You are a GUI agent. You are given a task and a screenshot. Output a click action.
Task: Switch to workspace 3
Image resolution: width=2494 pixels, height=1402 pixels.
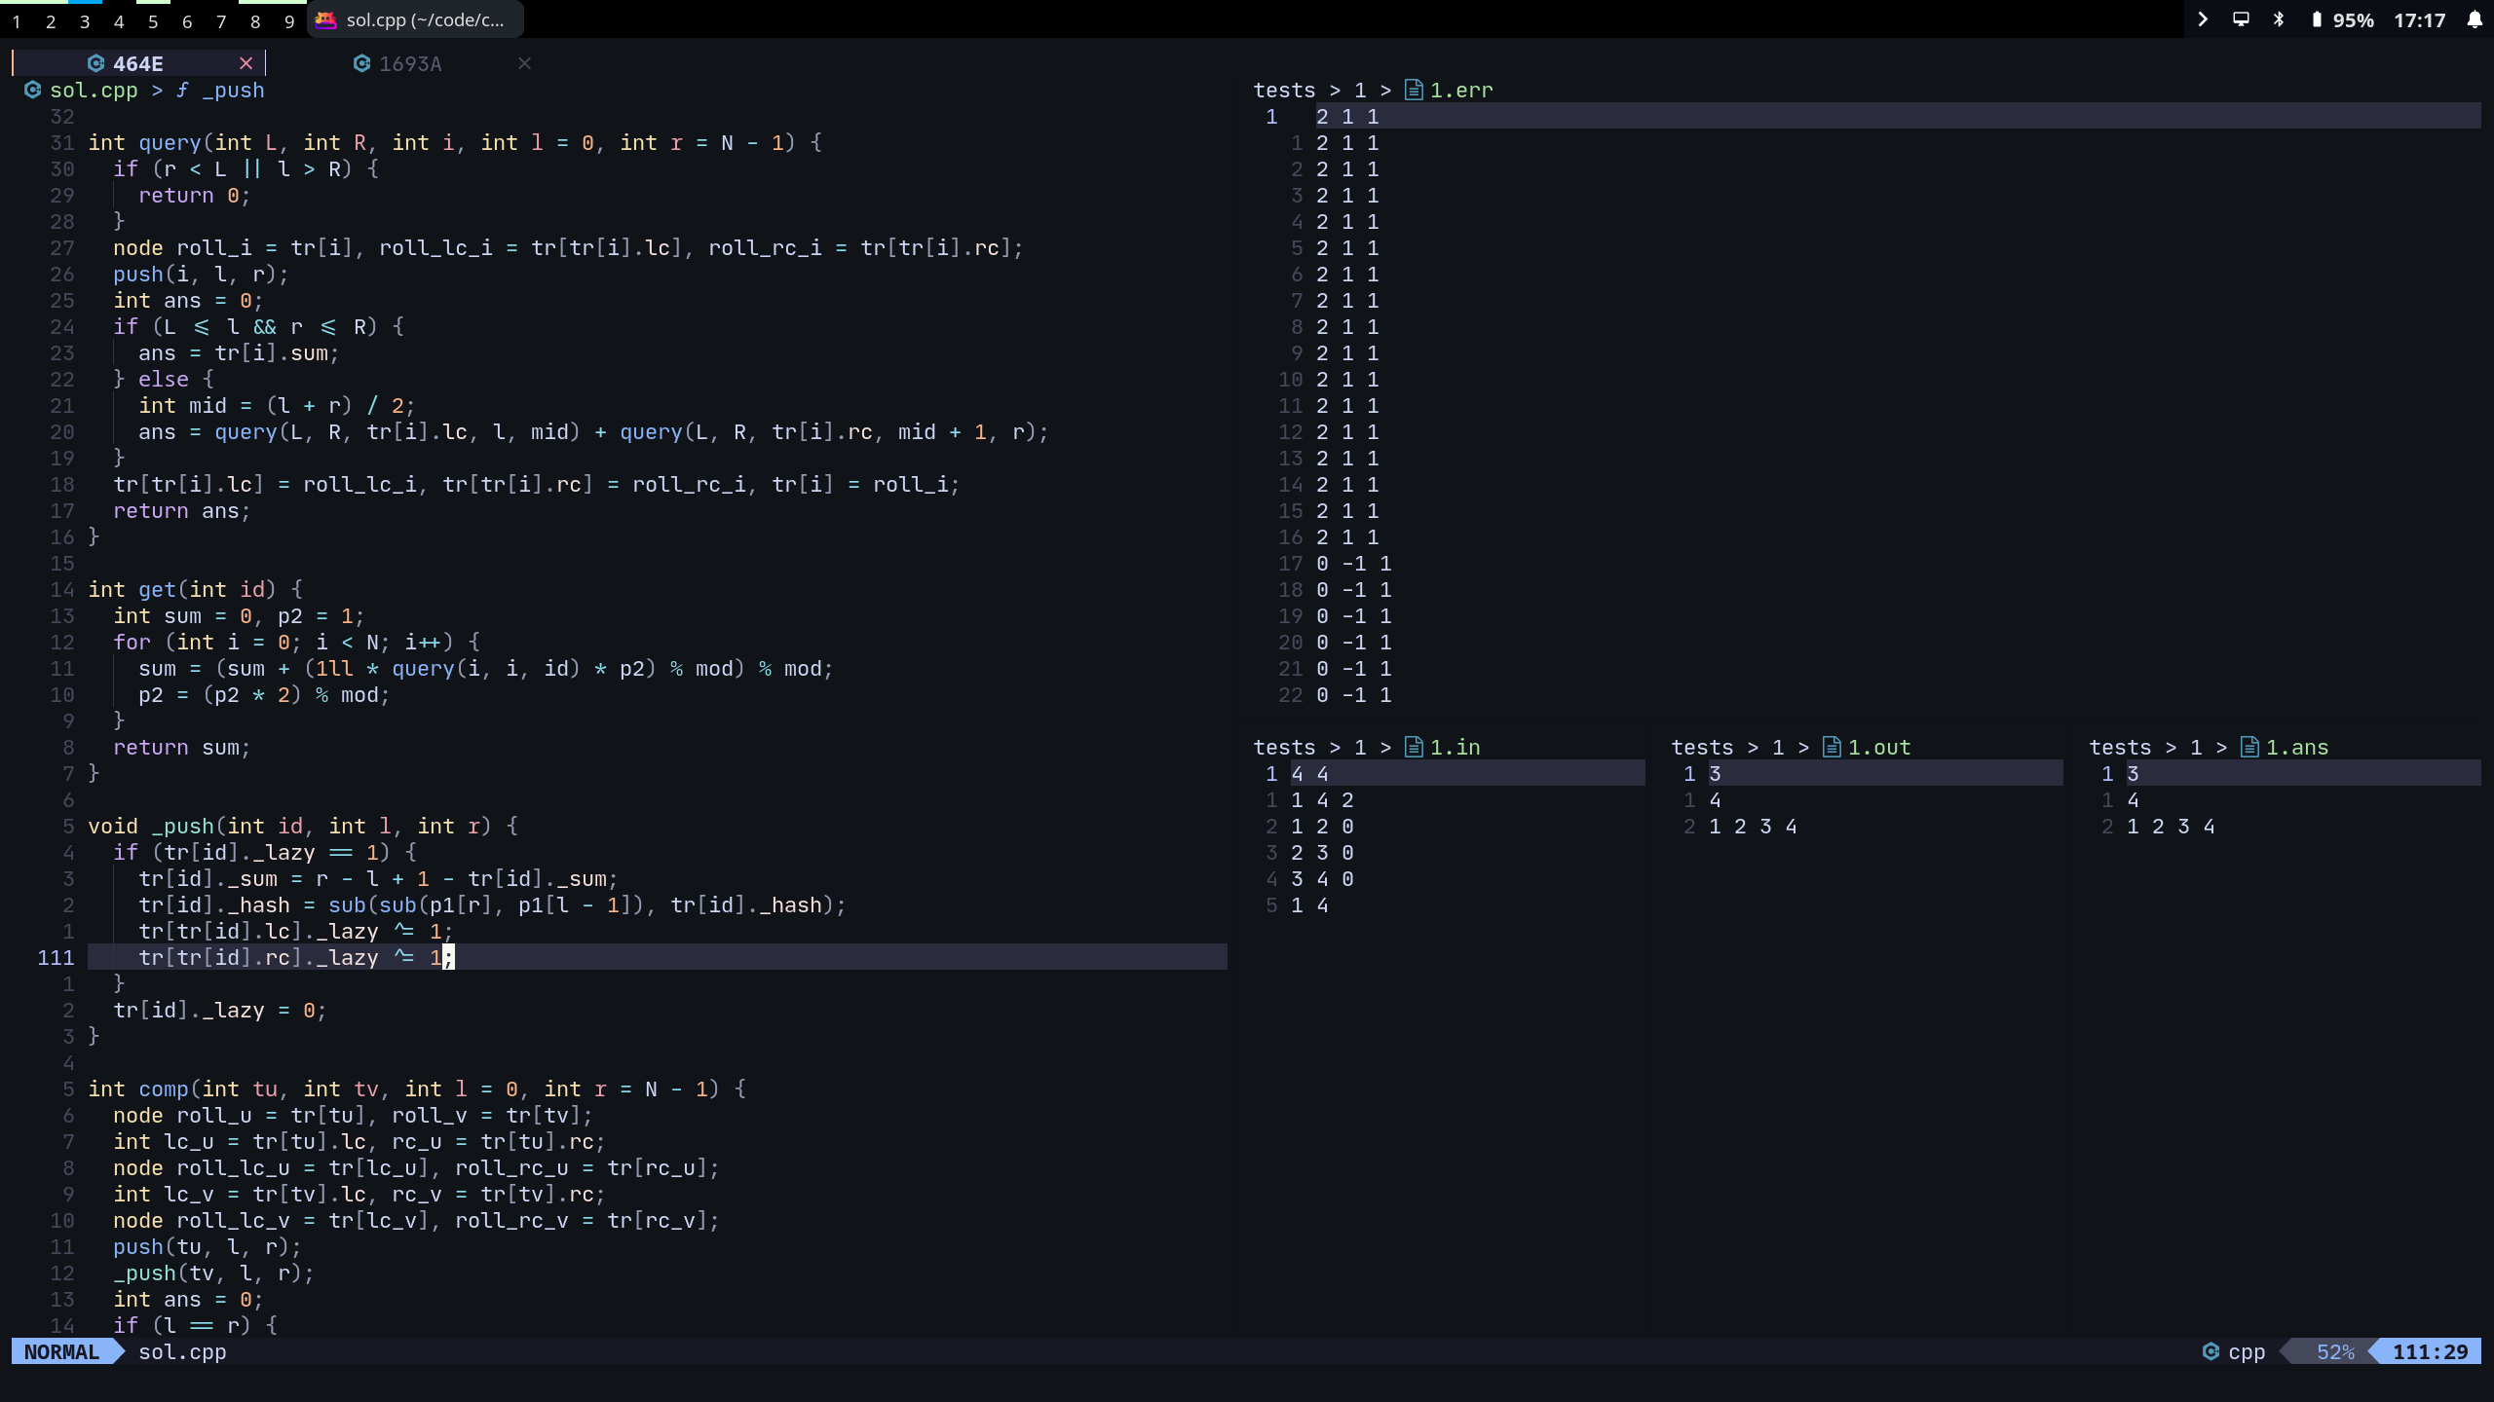point(85,21)
